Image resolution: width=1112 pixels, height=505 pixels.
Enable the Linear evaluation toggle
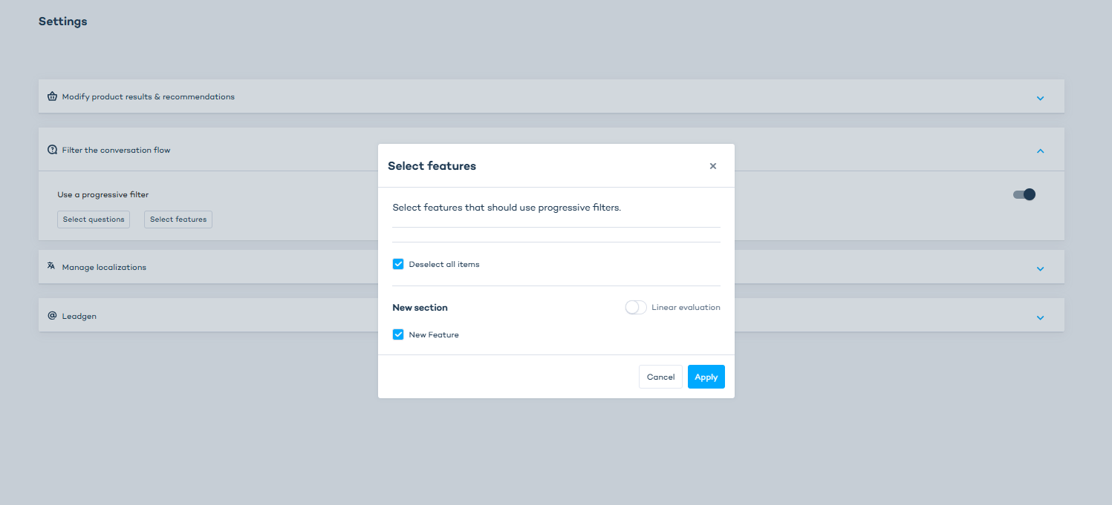tap(636, 307)
